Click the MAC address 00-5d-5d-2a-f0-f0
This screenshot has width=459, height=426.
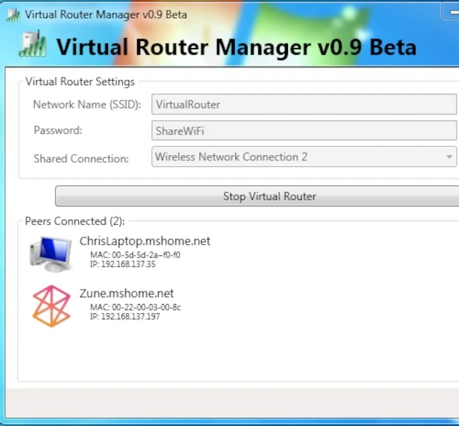135,255
